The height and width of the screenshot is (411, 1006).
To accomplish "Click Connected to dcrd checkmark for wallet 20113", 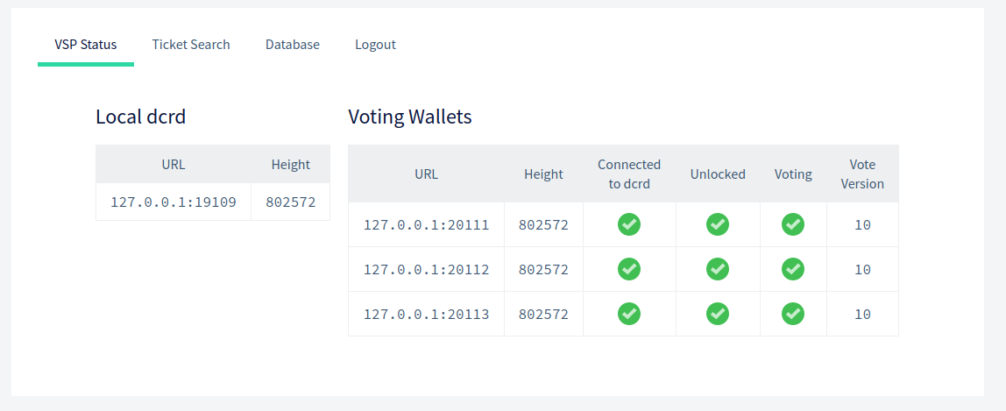I will tap(629, 314).
